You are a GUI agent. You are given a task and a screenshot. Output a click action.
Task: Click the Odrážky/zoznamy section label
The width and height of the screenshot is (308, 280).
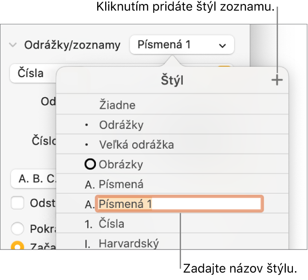(x=72, y=45)
